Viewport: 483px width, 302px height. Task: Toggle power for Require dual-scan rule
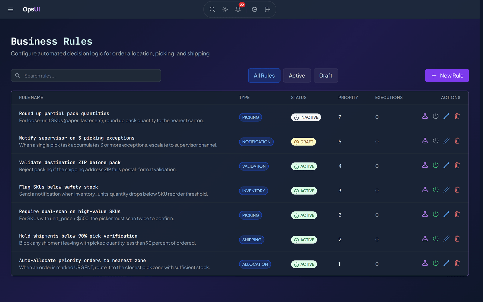pos(436,214)
